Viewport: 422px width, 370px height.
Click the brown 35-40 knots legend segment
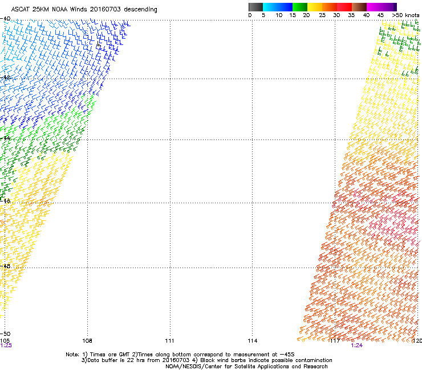tap(359, 7)
